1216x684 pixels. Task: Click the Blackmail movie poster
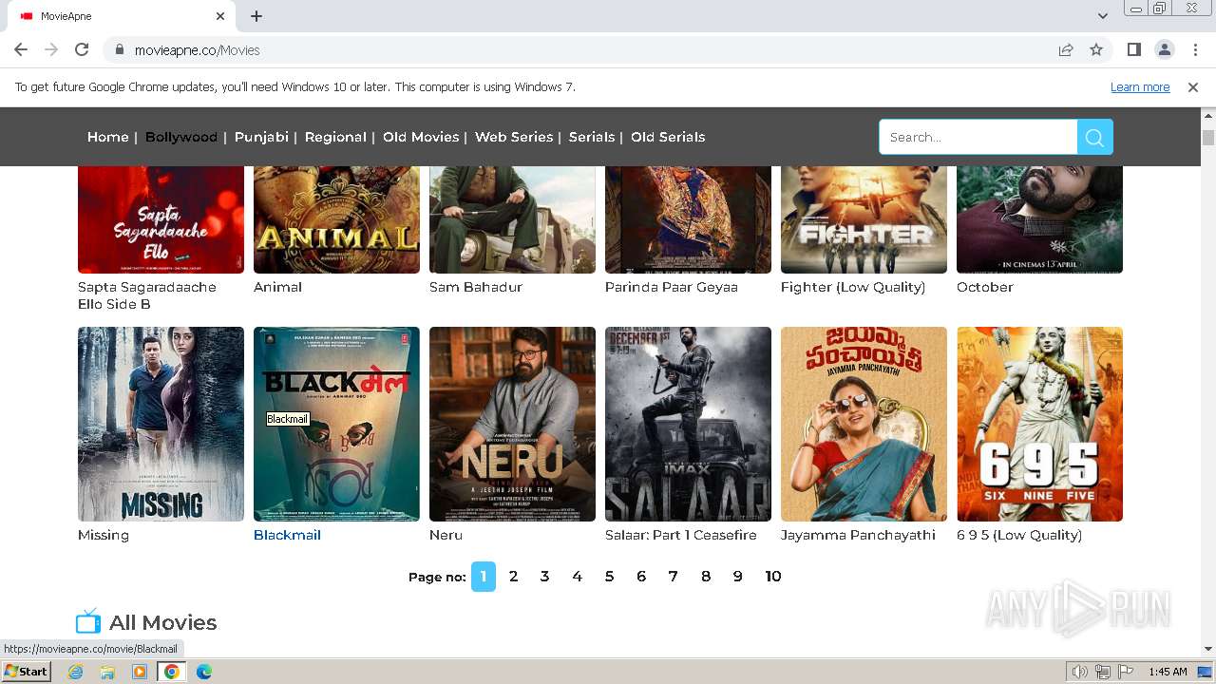coord(336,424)
